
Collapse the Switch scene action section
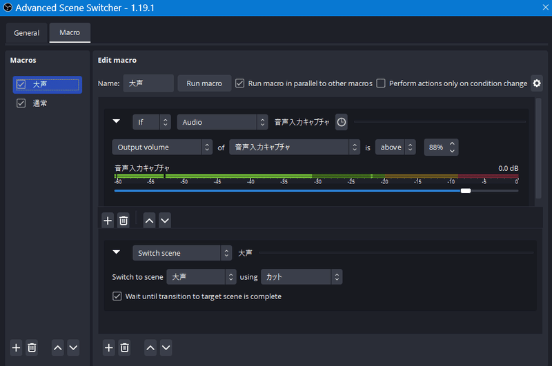(116, 252)
